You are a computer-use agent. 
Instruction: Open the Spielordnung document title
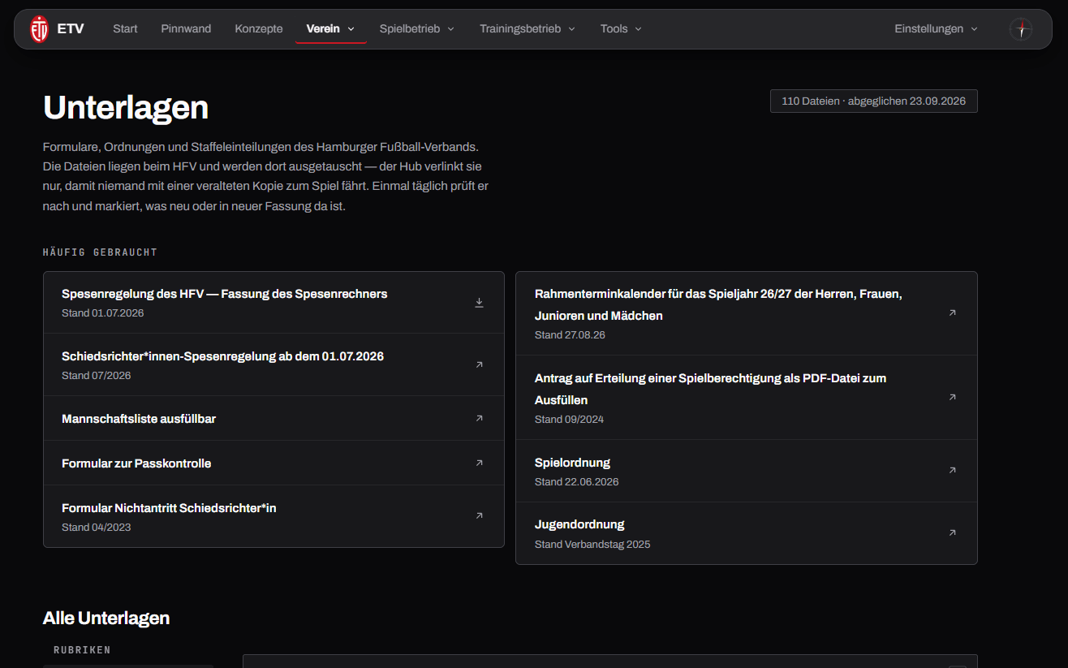click(572, 463)
